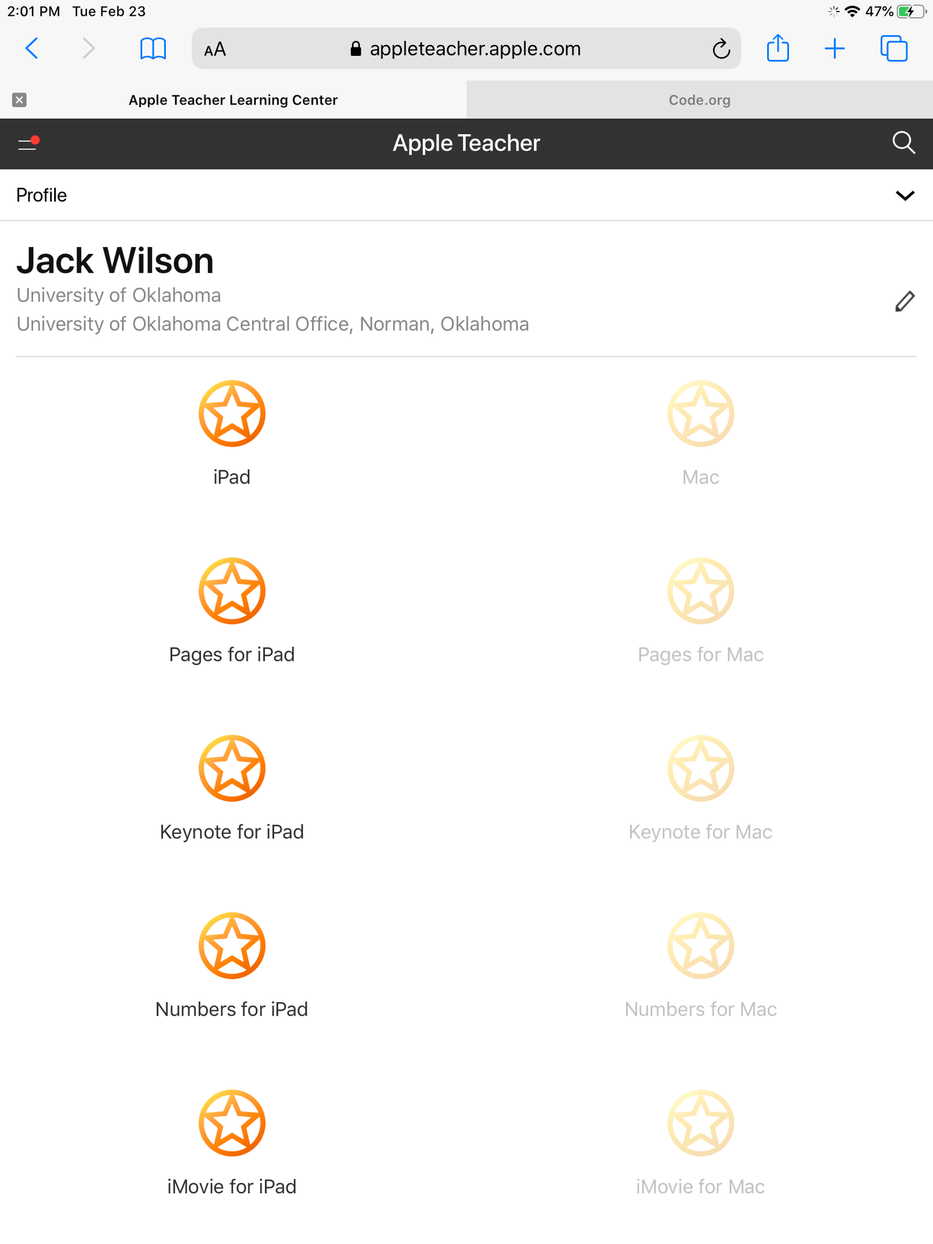Reload the page with refresh icon

tap(720, 49)
